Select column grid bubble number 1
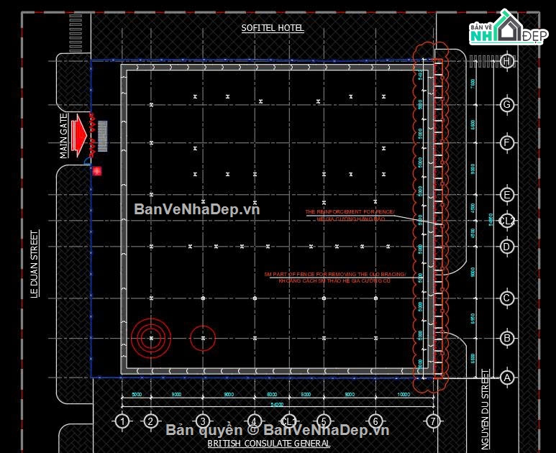Viewport: 556px width, 453px height. point(122,421)
